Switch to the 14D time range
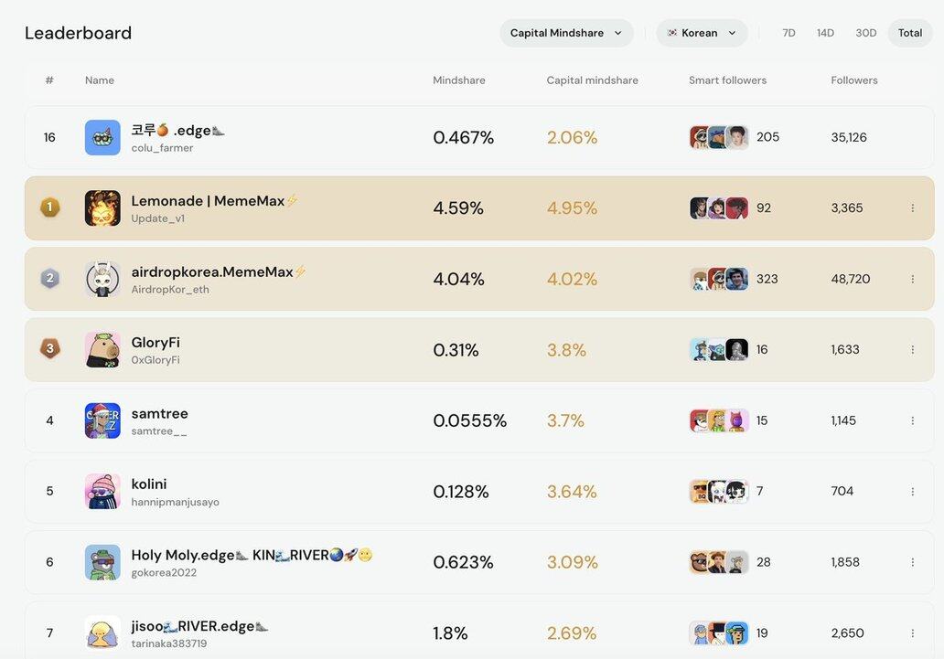 tap(825, 33)
